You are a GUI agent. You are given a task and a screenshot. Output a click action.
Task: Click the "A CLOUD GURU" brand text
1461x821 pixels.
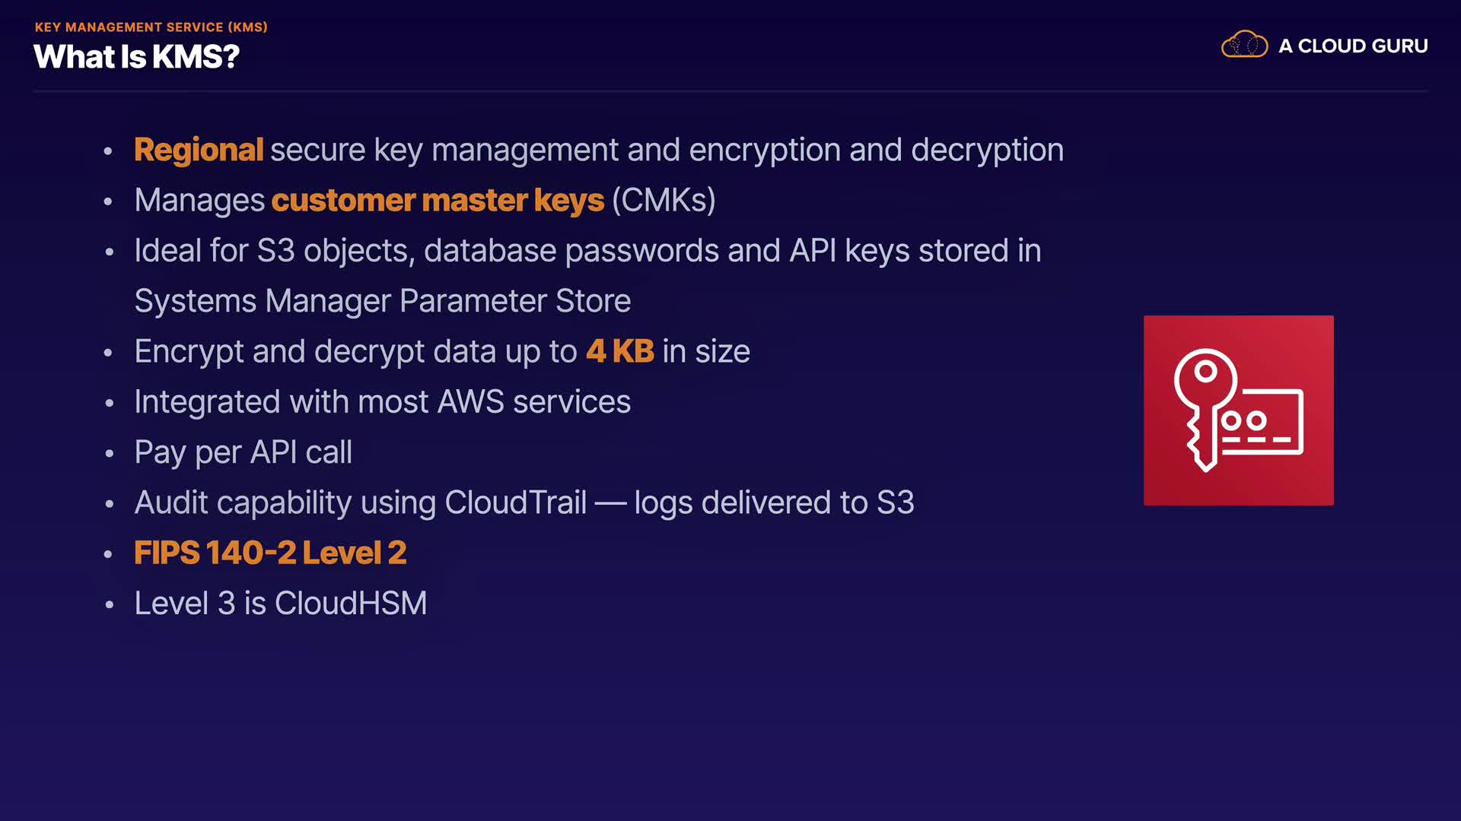point(1353,46)
